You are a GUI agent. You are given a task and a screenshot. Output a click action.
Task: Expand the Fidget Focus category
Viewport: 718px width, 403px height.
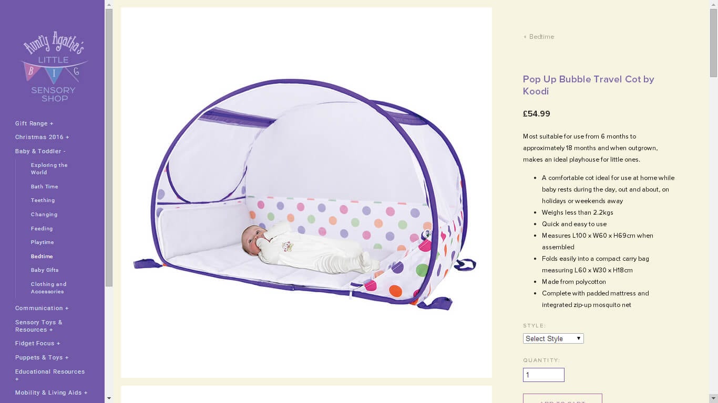(x=38, y=343)
